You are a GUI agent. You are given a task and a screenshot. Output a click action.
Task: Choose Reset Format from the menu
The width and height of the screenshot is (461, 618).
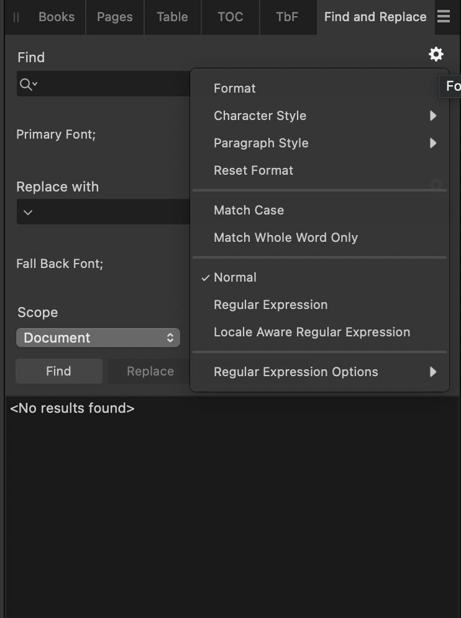[x=253, y=170]
